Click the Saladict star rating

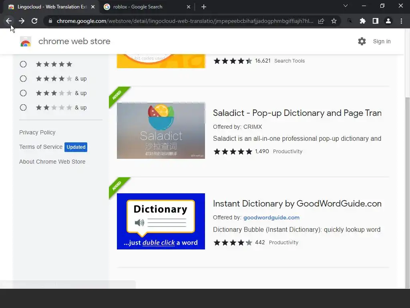[233, 151]
